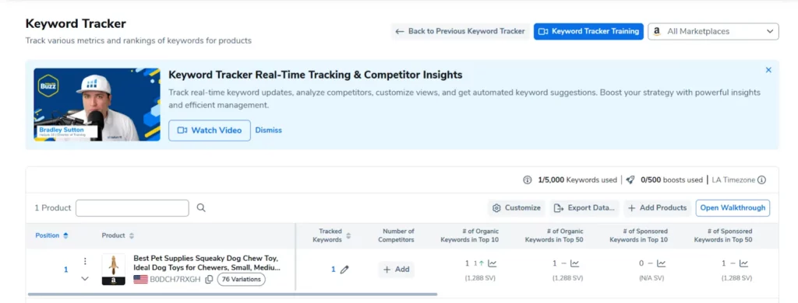Screen dimensions: 798x303
Task: Open Customize view settings
Action: coord(517,208)
